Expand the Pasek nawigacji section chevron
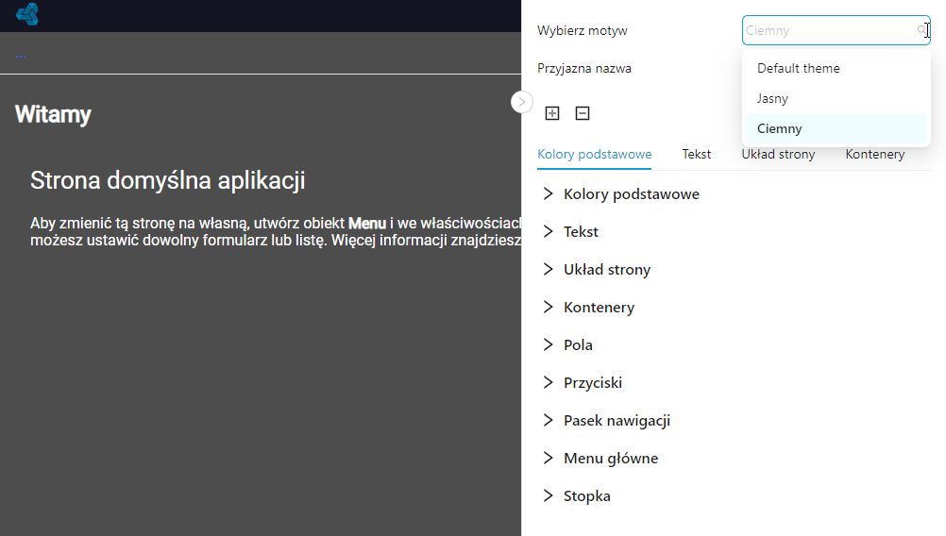This screenshot has height=536, width=946. pos(548,420)
